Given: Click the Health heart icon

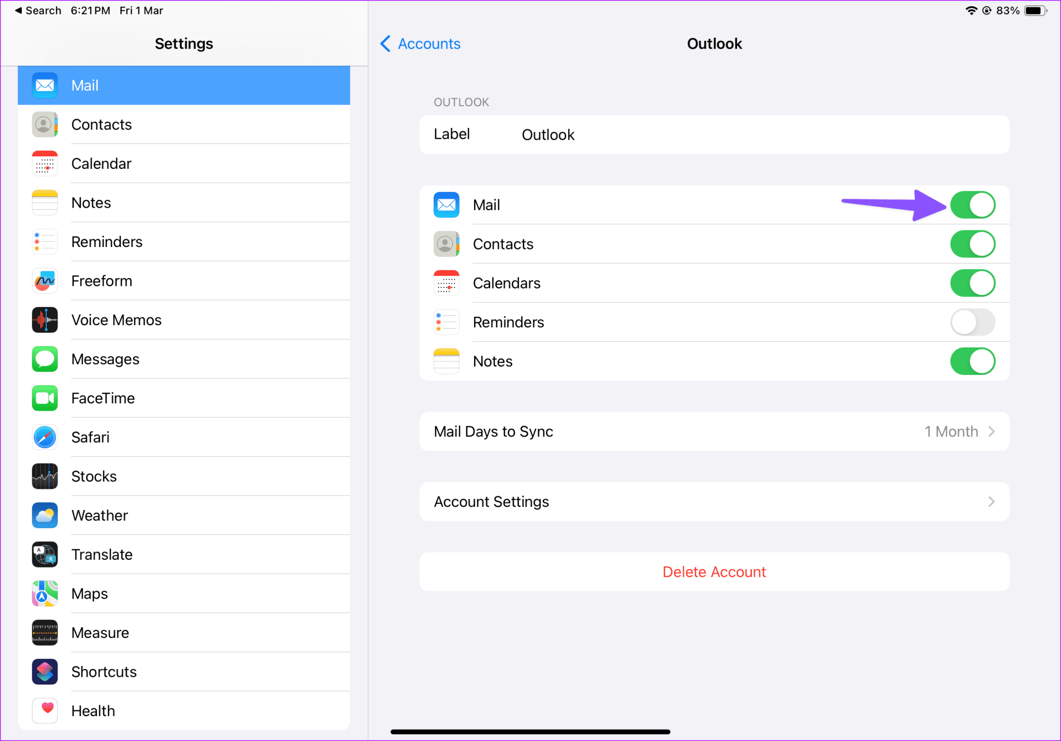Looking at the screenshot, I should point(45,710).
